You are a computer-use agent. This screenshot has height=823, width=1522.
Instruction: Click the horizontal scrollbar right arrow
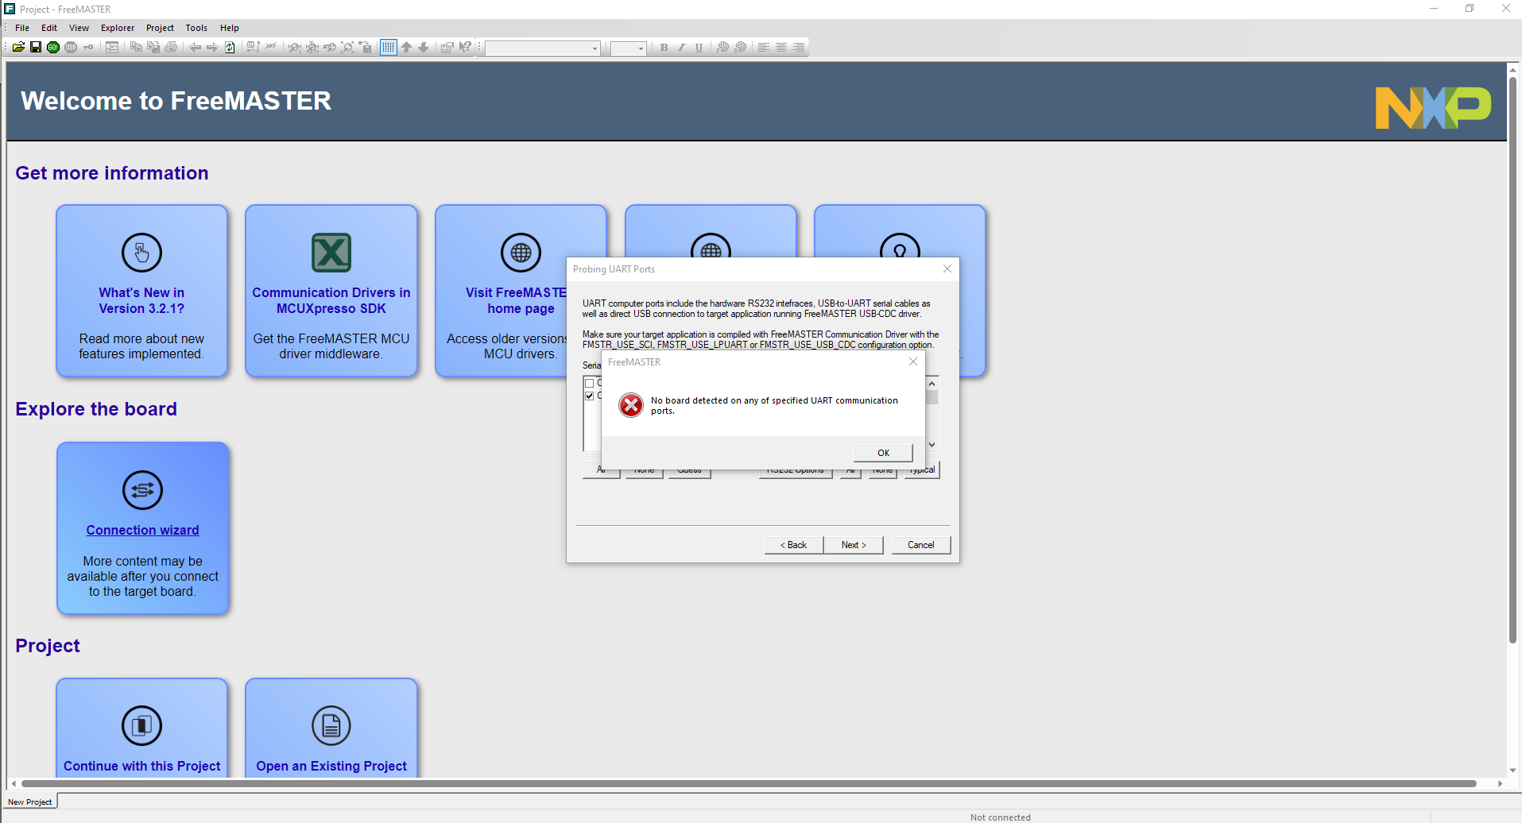1500,783
